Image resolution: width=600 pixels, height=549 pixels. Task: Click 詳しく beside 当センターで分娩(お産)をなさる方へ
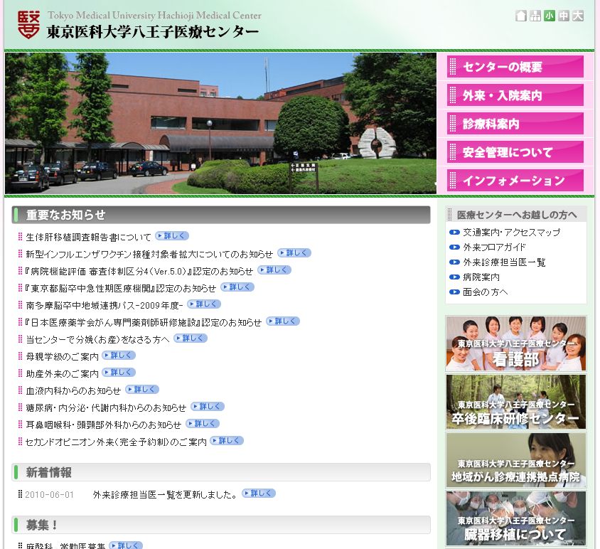[191, 338]
